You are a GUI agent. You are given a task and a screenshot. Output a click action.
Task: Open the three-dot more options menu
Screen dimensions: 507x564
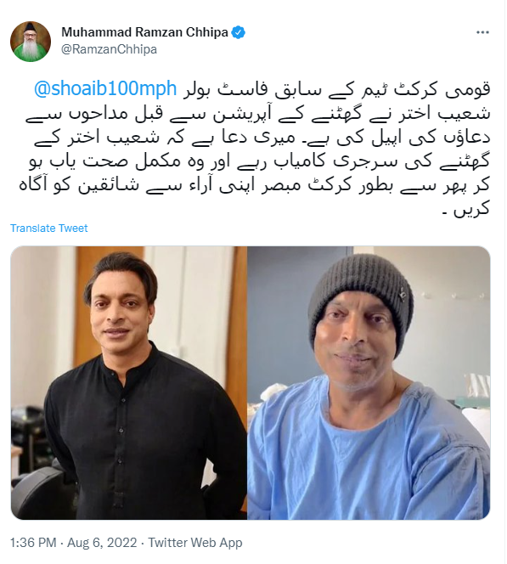[x=482, y=32]
